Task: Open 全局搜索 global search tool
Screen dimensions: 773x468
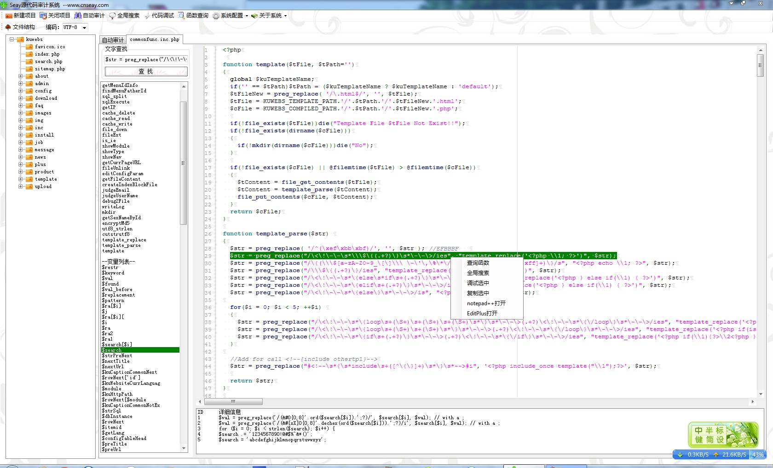Action: click(112, 16)
